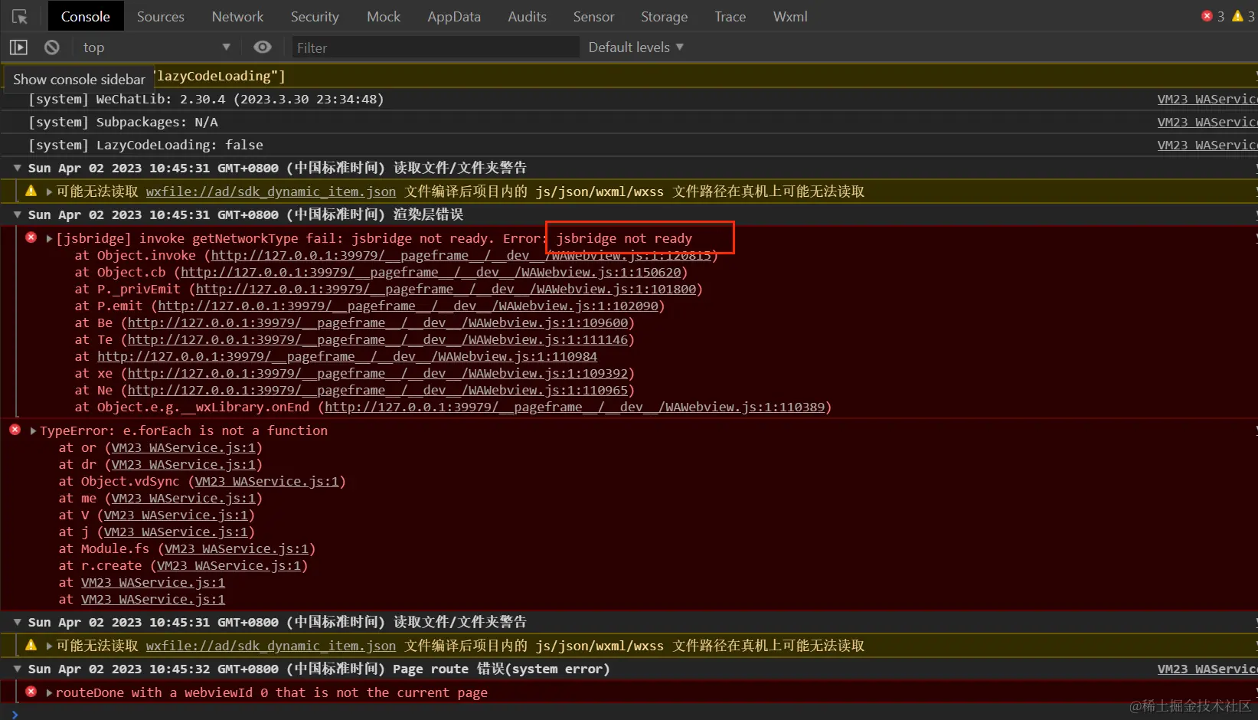
Task: Select the Mock tab
Action: click(x=384, y=16)
